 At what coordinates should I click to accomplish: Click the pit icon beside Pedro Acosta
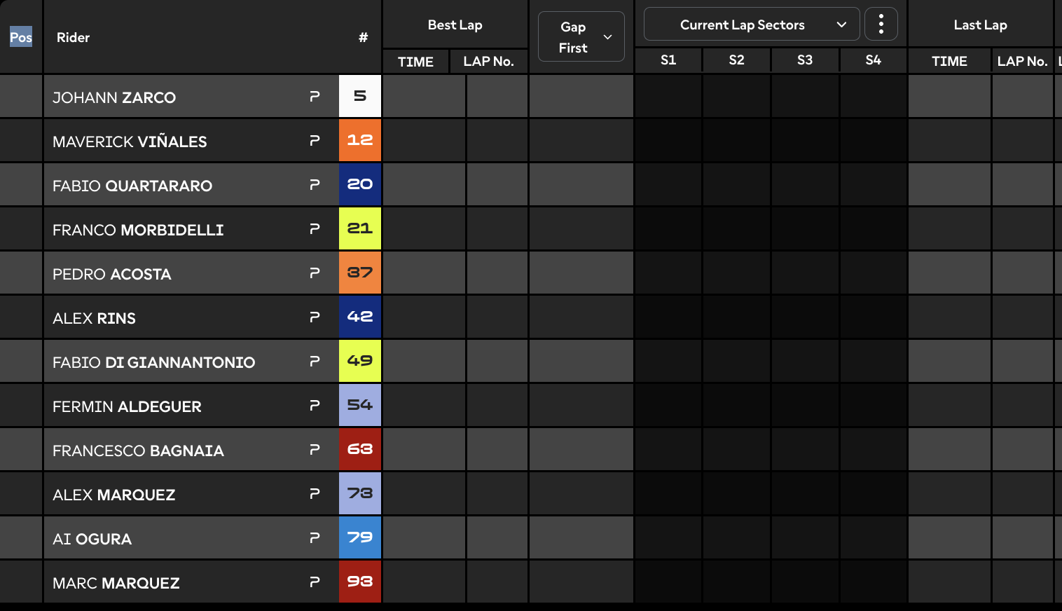point(315,273)
